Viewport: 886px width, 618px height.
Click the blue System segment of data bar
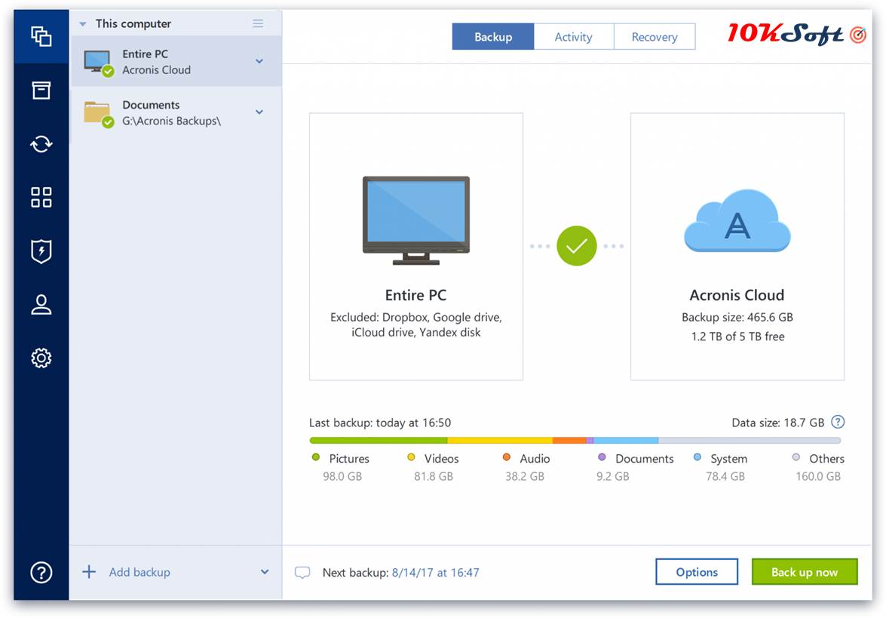tap(626, 440)
